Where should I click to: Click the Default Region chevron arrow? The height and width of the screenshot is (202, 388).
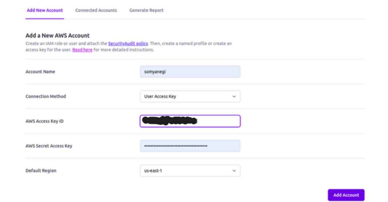click(x=234, y=170)
